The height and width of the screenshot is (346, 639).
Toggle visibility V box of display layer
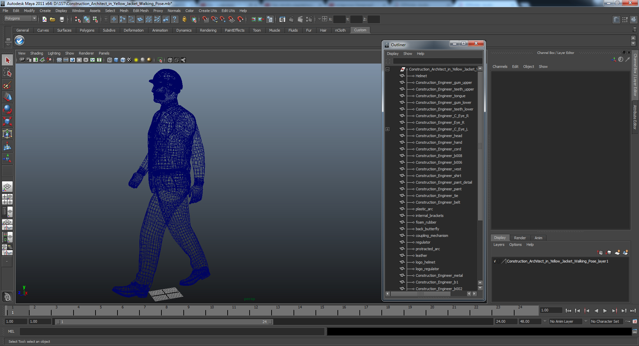495,261
